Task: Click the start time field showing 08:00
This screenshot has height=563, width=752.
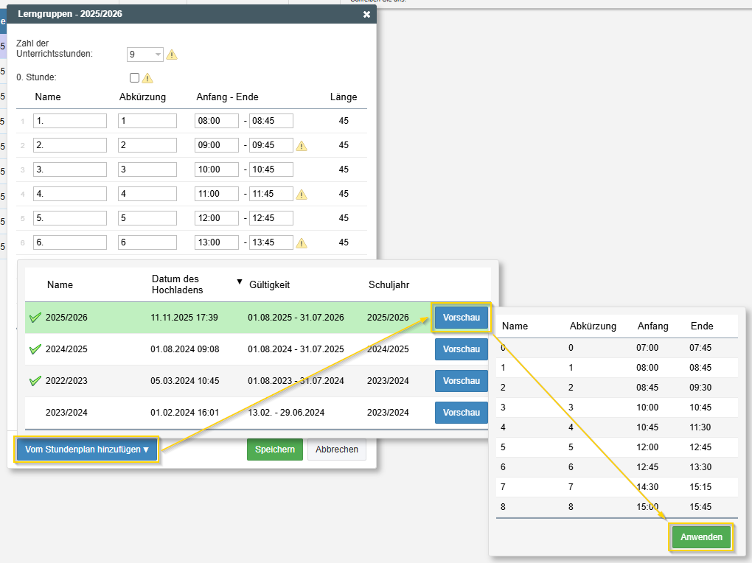Action: 216,122
